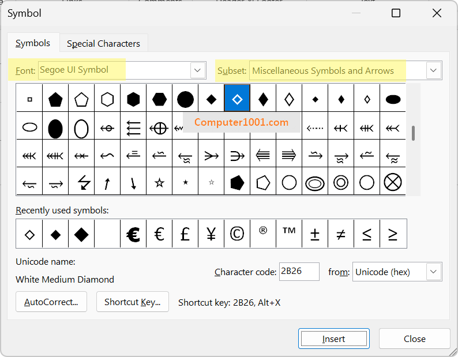Image resolution: width=458 pixels, height=357 pixels.
Task: Pick the white medium star symbol
Action: 159,182
